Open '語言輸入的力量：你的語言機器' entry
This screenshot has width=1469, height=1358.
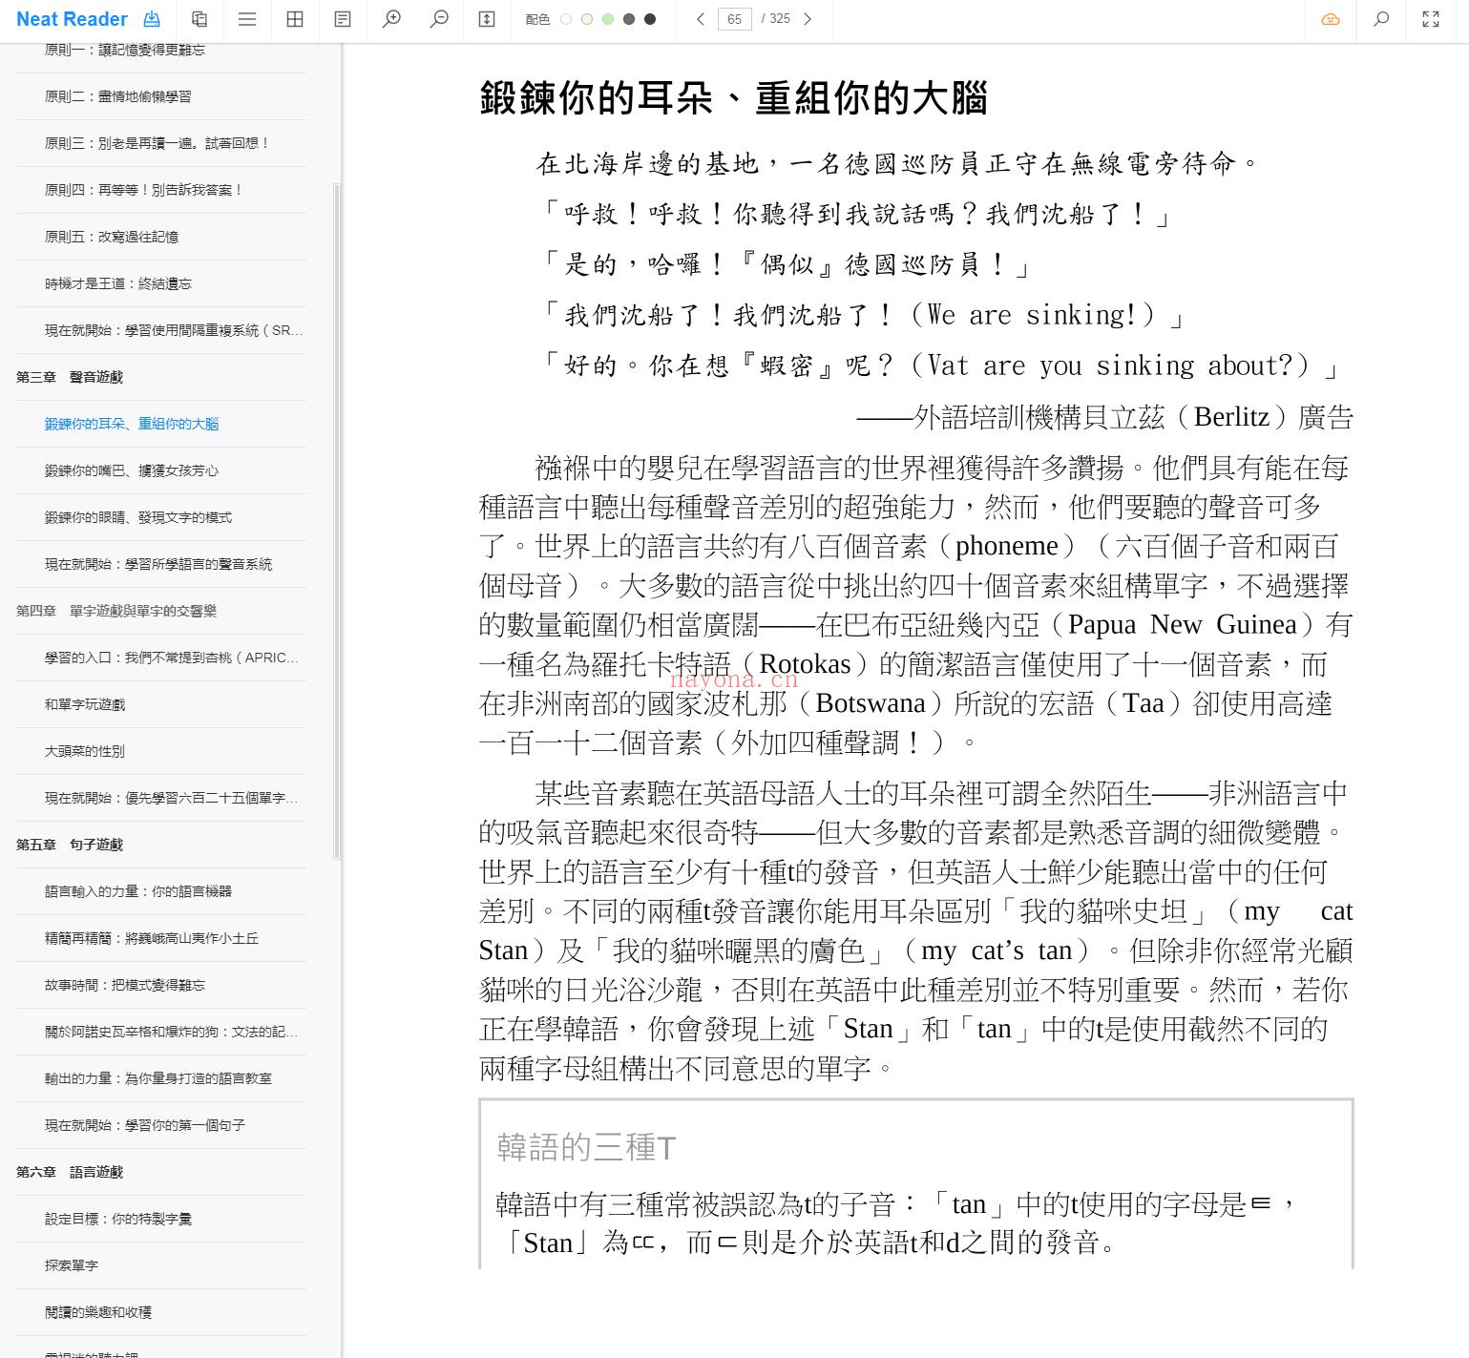coord(138,891)
